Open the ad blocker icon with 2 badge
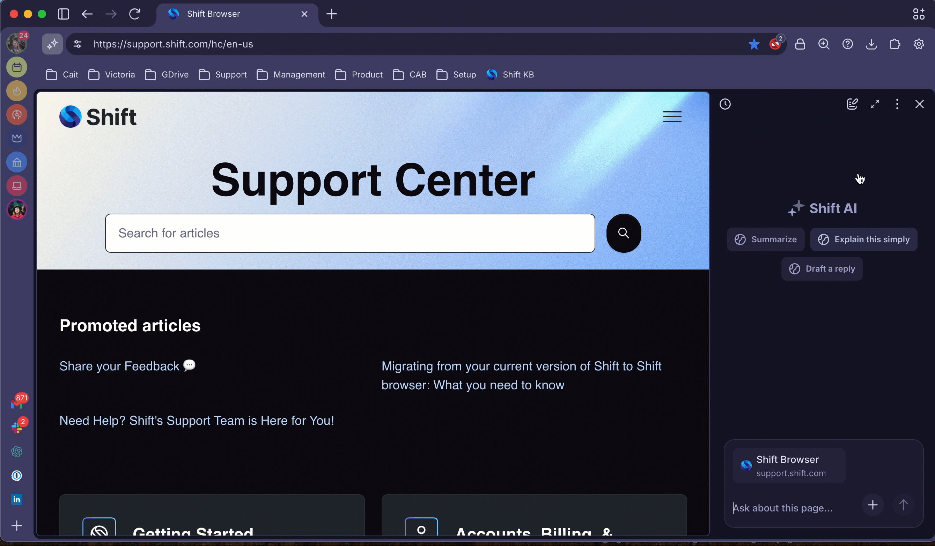The image size is (935, 546). click(776, 43)
